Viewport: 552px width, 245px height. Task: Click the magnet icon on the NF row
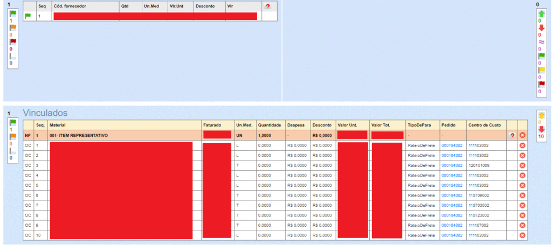coord(512,135)
